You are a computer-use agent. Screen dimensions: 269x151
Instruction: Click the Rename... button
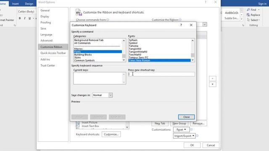(198, 123)
